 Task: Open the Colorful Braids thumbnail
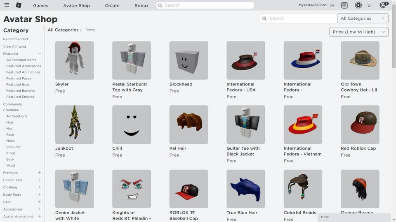[303, 189]
